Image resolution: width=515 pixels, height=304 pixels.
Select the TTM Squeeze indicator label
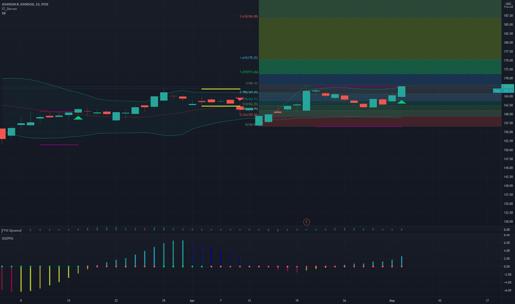[x=11, y=230]
